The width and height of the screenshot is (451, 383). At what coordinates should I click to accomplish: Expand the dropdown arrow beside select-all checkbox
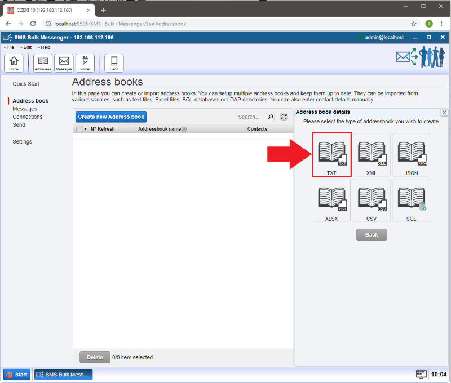[x=86, y=129]
